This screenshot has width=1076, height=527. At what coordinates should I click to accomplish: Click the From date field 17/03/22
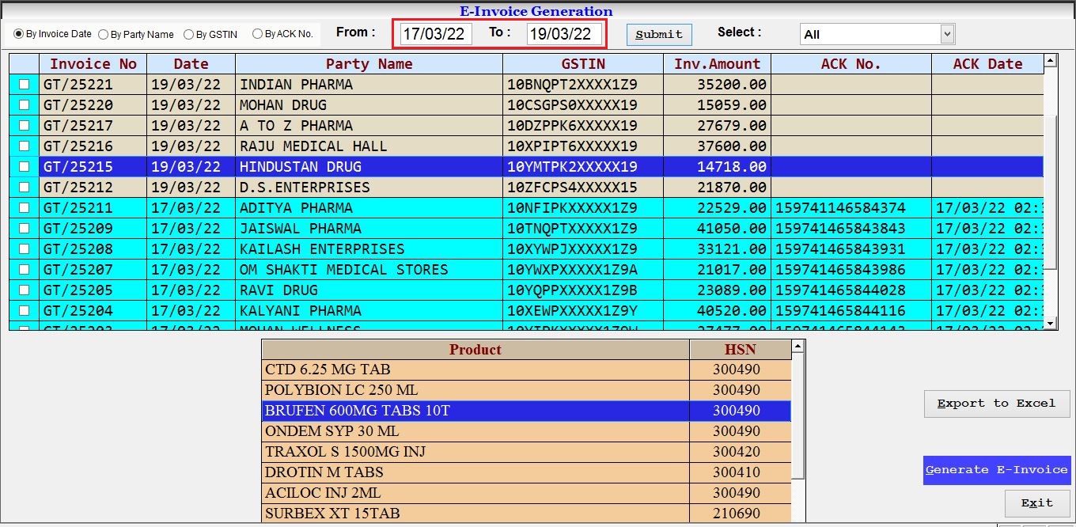click(436, 34)
